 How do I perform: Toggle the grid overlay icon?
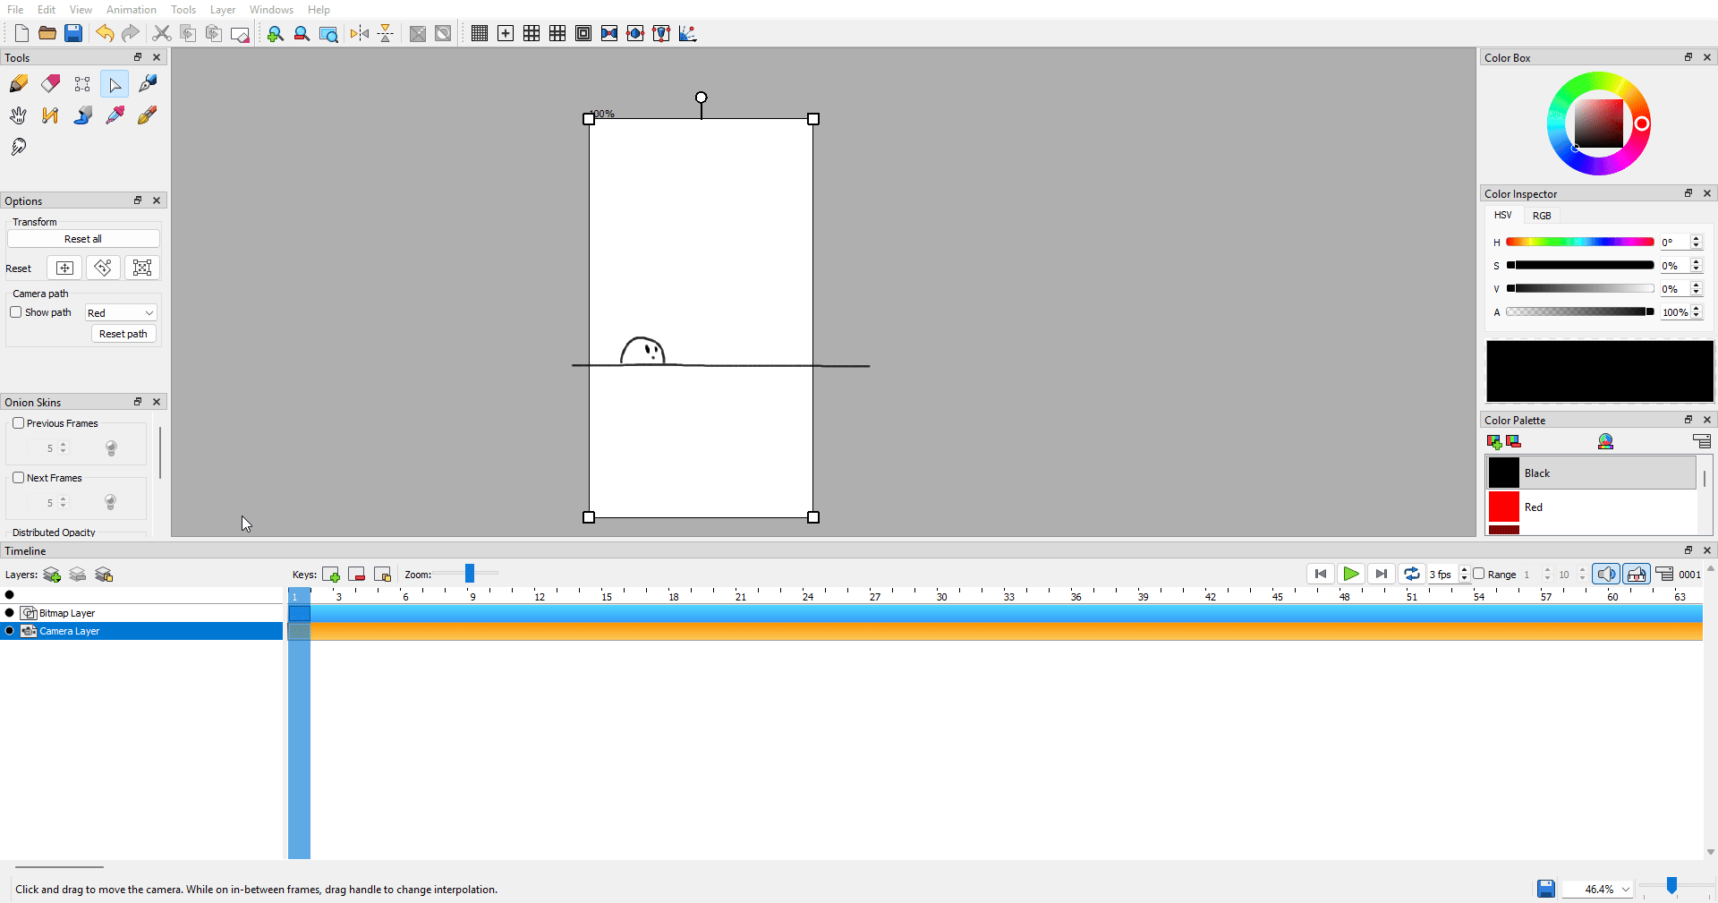pos(480,33)
